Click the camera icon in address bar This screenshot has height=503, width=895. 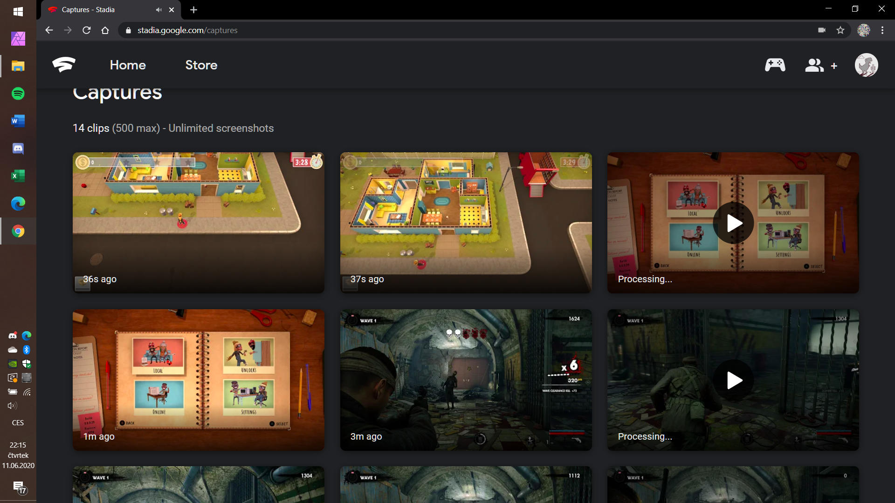[822, 30]
